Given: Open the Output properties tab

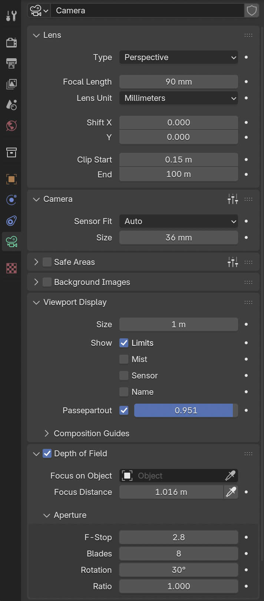Looking at the screenshot, I should [11, 63].
